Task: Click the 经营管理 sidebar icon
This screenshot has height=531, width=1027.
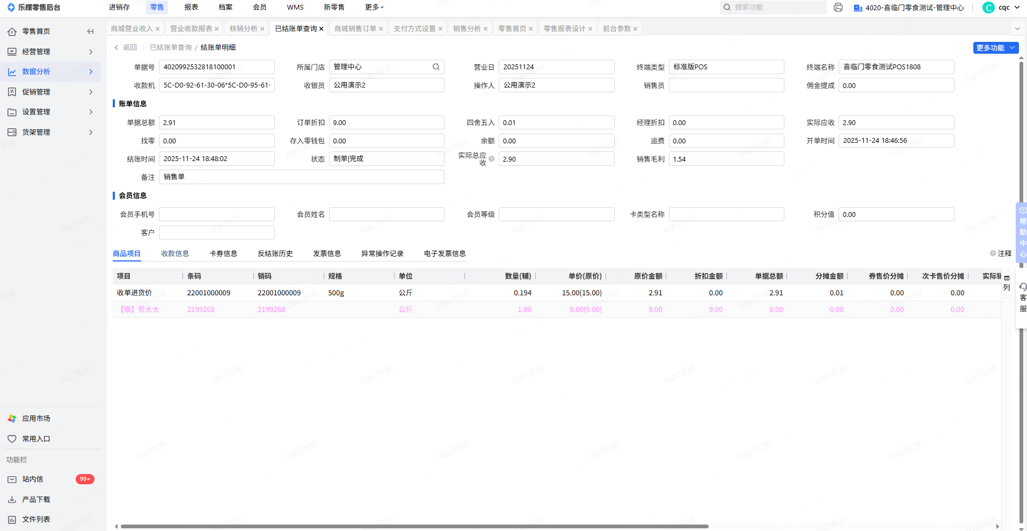Action: coord(12,52)
